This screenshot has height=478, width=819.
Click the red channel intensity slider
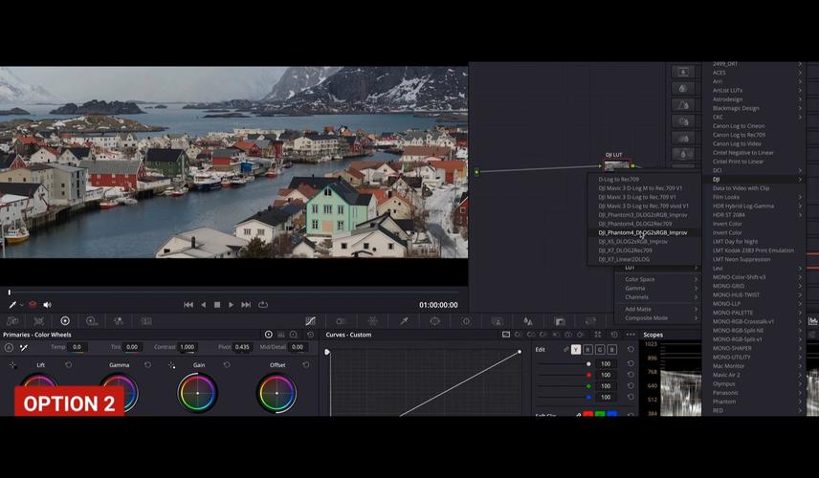point(564,375)
